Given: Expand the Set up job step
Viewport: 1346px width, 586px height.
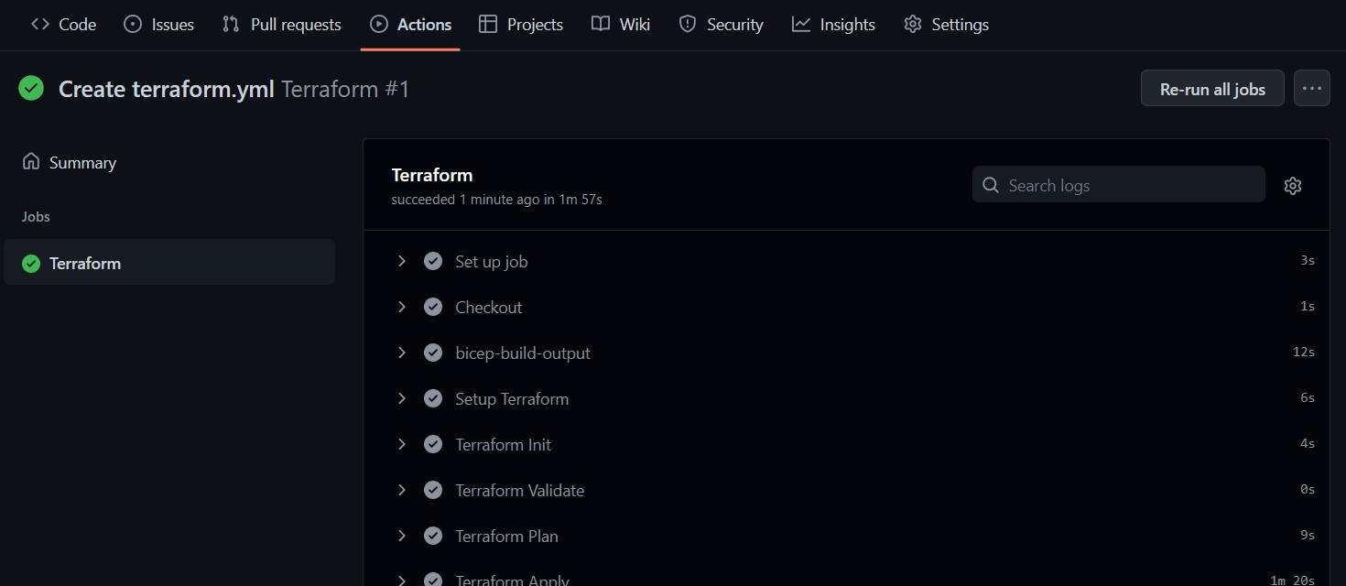Looking at the screenshot, I should click(401, 261).
